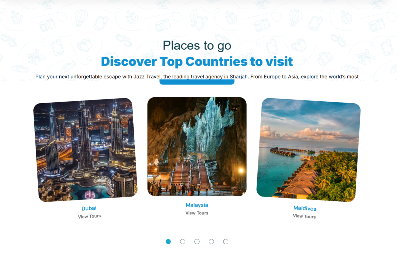View Tours under Maldives
401x267 pixels.
304,216
